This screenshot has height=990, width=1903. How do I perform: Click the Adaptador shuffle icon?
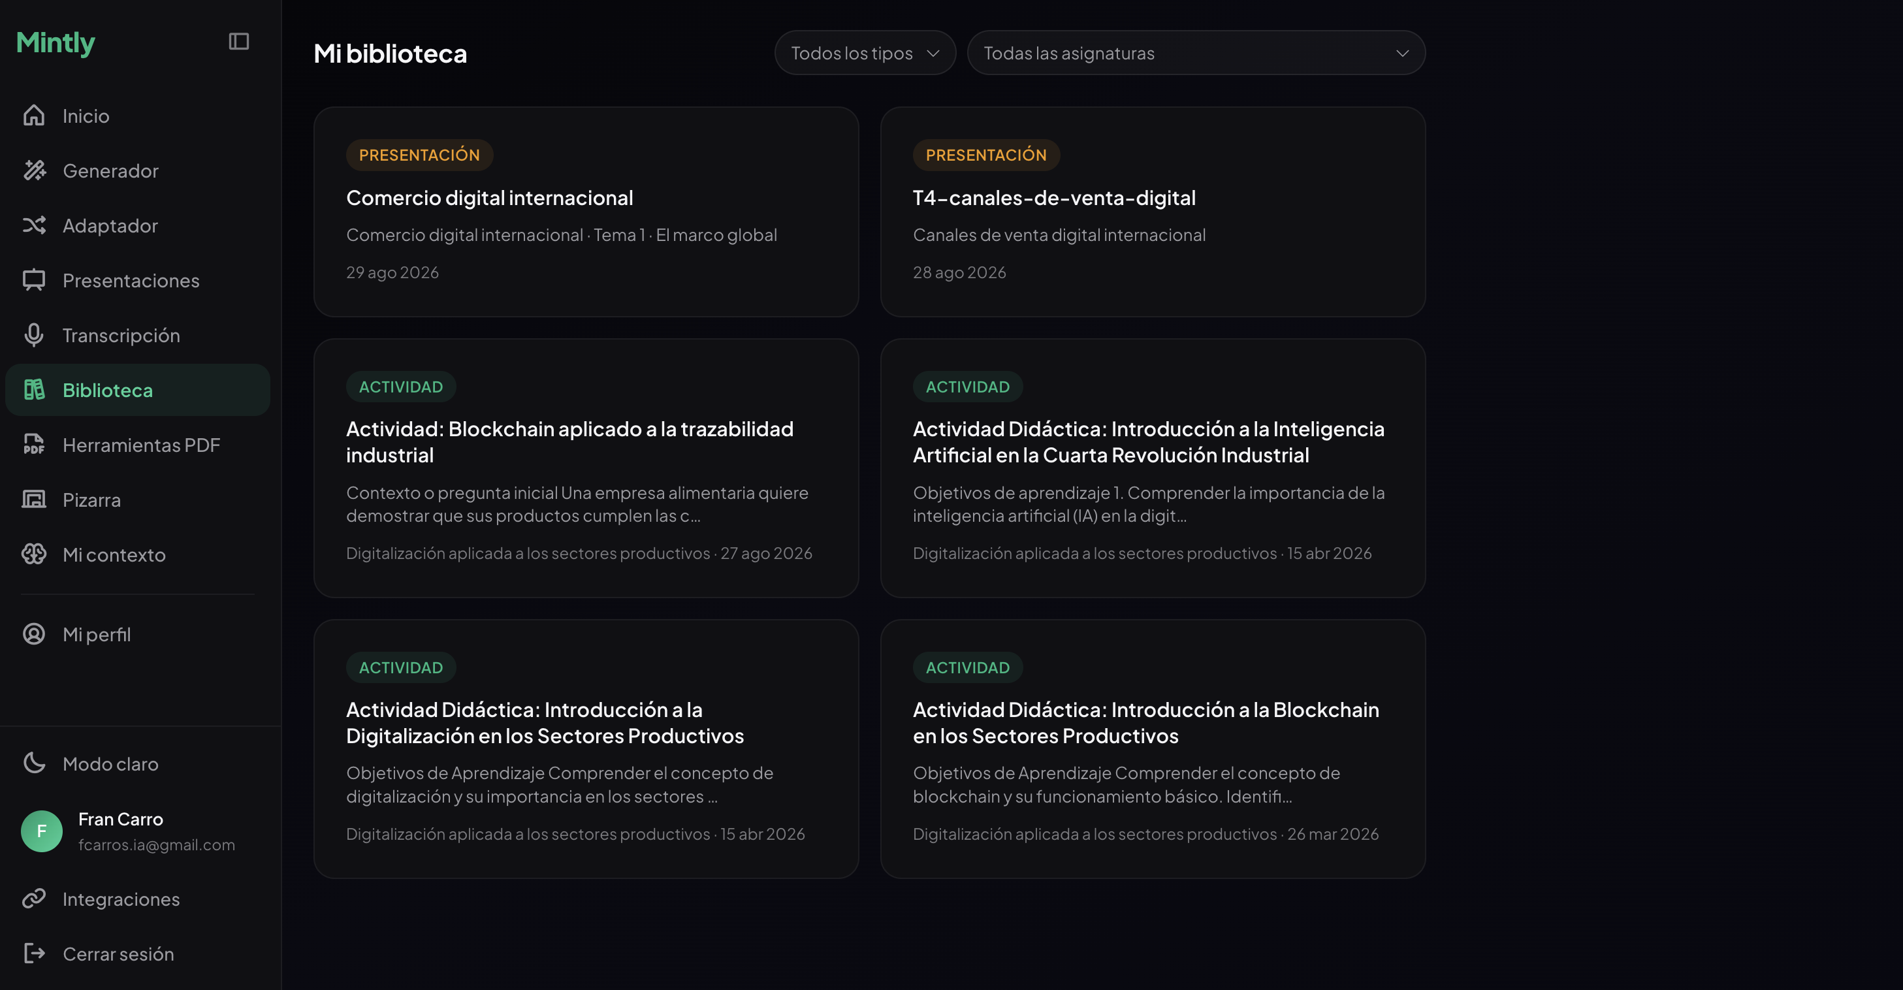34,225
